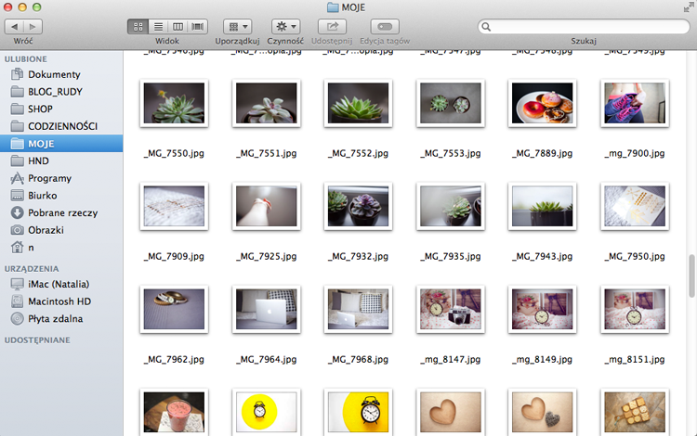Viewport: 697px width, 436px height.
Task: Select the MacBook photo _MG_7964.jpg
Action: pyautogui.click(x=267, y=309)
